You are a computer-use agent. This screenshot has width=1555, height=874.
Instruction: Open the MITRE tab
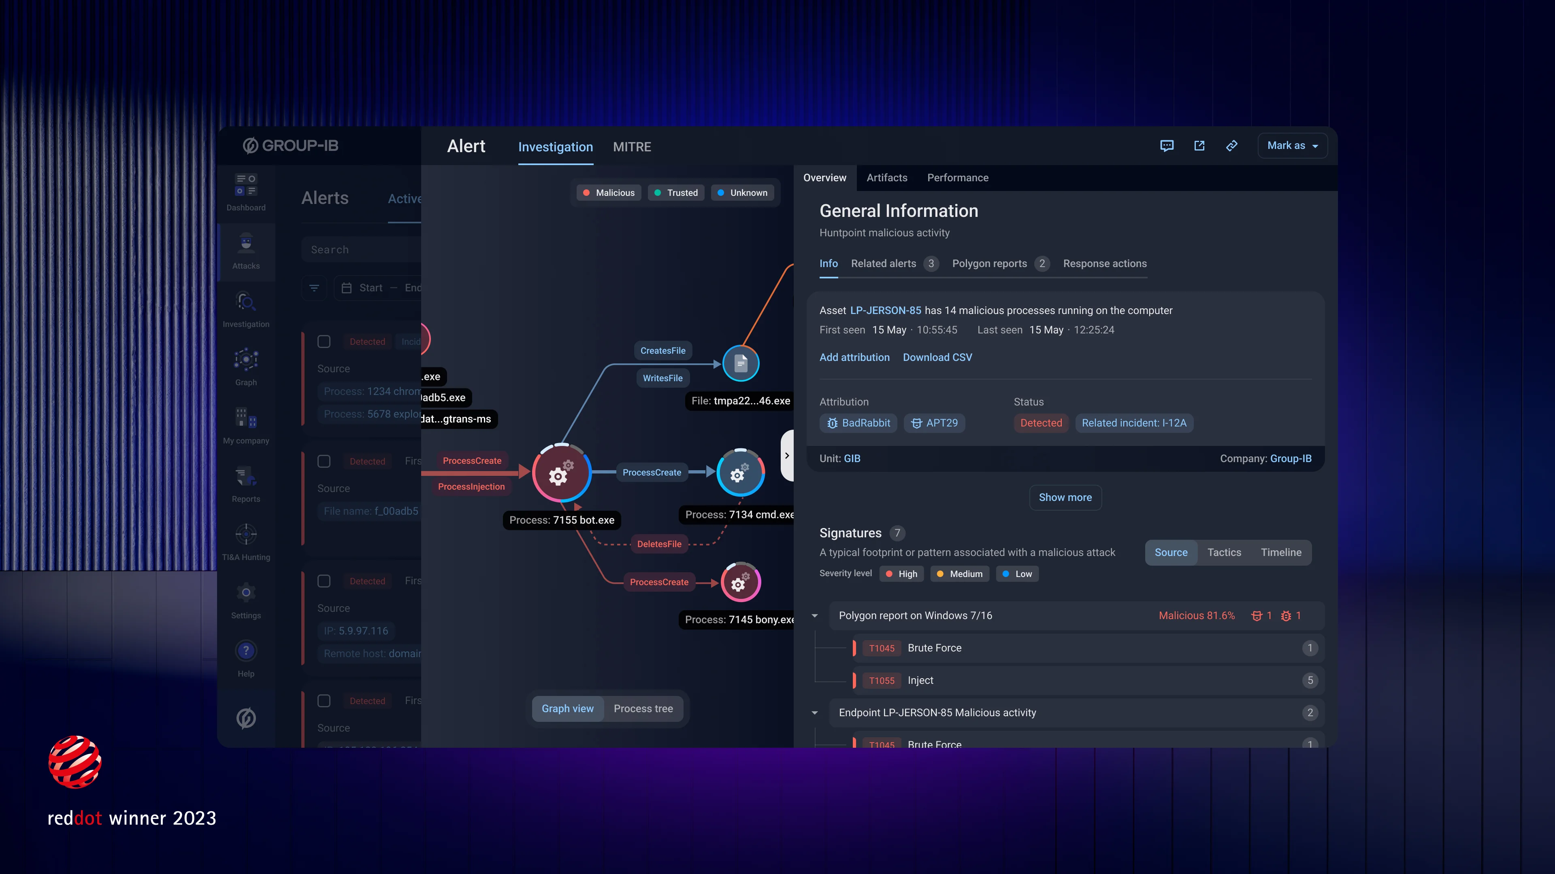point(632,147)
